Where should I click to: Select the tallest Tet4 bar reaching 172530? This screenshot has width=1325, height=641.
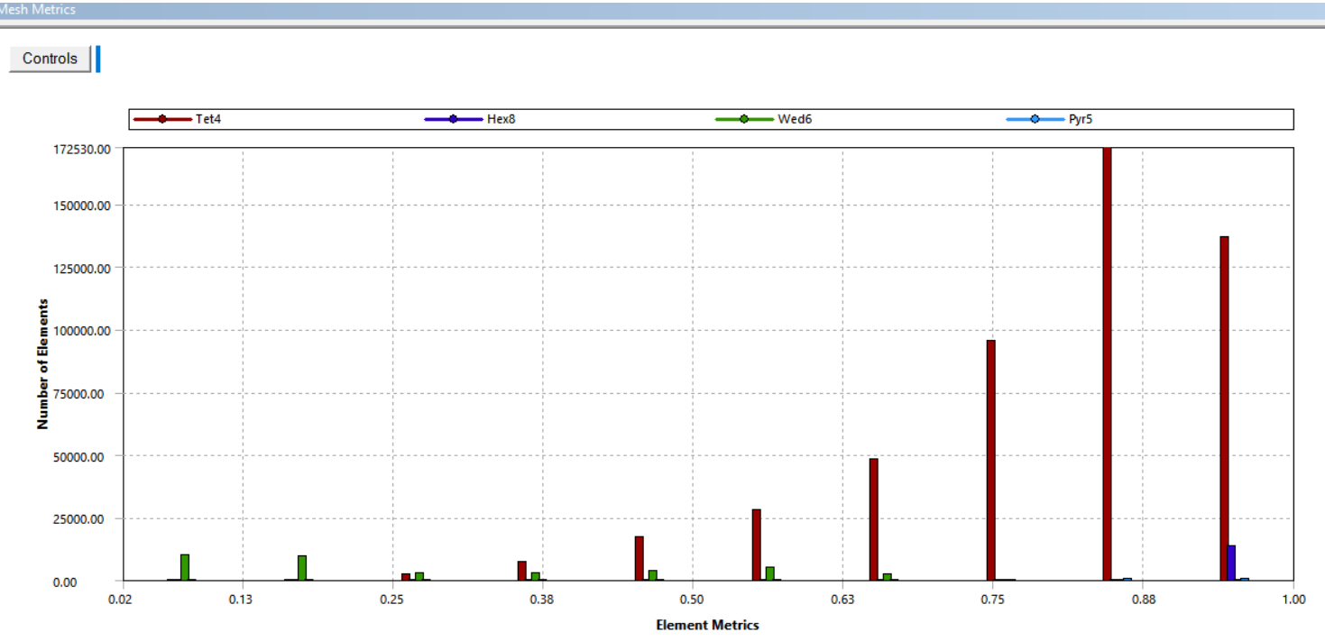1107,364
